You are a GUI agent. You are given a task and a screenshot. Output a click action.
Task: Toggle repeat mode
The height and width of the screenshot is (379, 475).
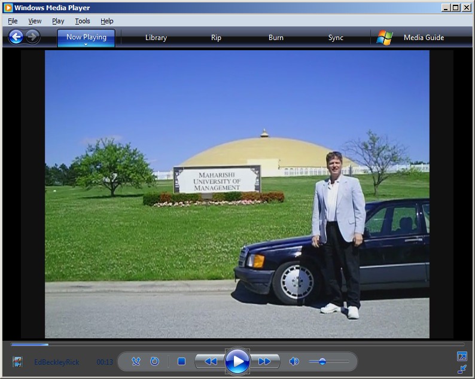click(x=154, y=362)
